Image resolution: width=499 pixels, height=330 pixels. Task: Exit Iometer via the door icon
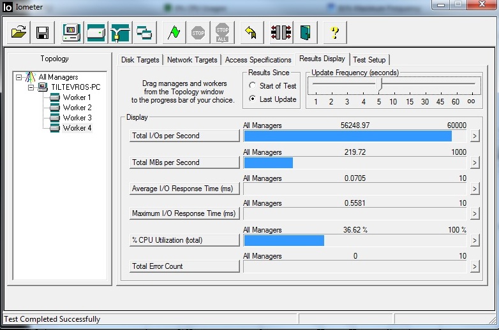[305, 32]
